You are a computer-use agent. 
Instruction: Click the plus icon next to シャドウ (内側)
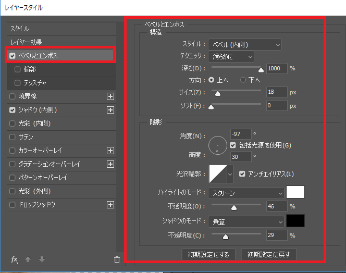(110, 110)
